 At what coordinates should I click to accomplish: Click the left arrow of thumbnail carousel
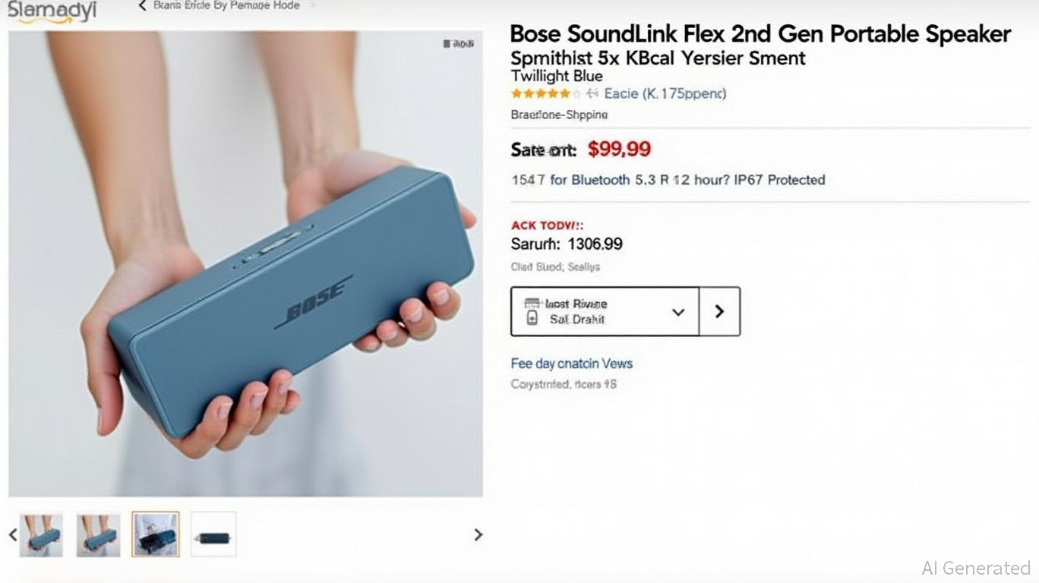coord(13,534)
